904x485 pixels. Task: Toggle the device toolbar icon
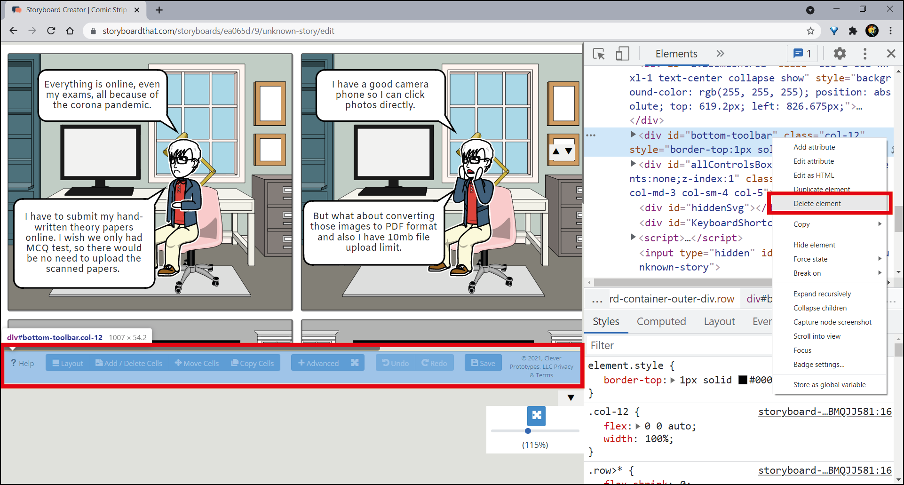[622, 54]
